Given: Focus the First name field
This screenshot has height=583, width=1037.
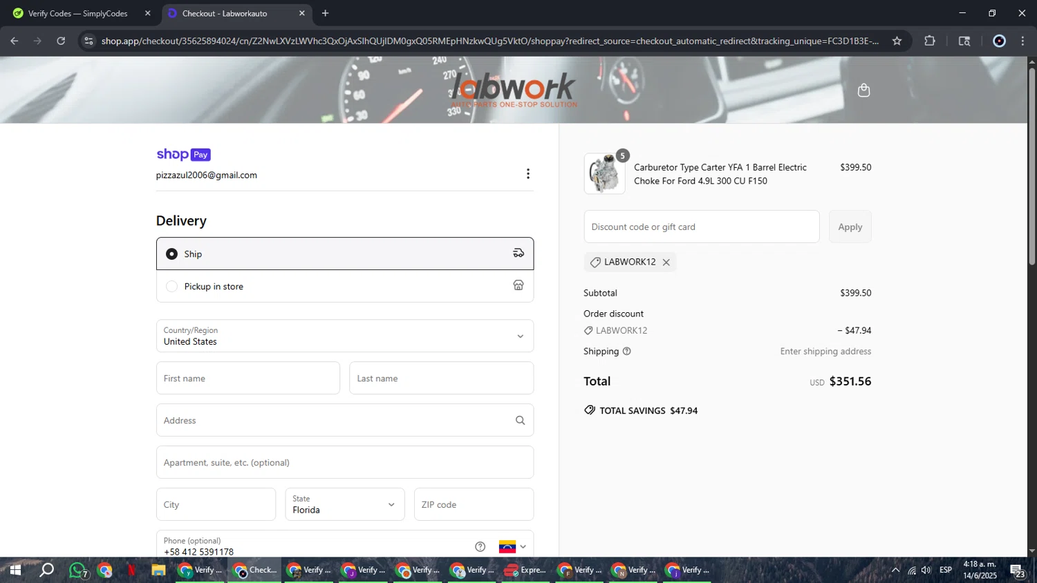Looking at the screenshot, I should pos(248,378).
